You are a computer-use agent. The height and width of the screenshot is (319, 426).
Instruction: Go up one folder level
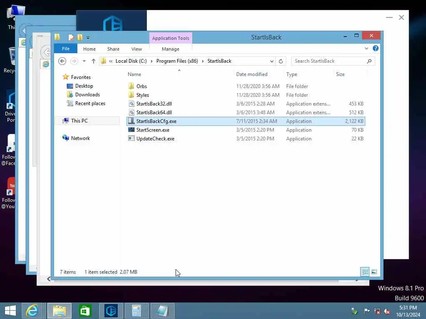tap(94, 61)
